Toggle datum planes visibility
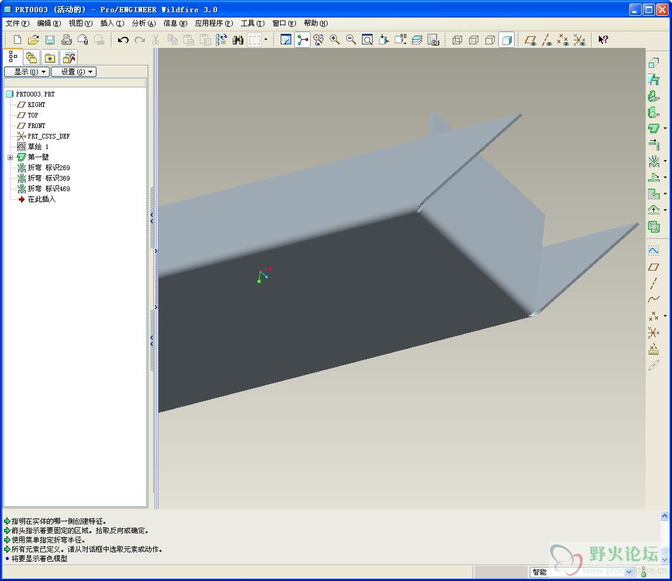This screenshot has width=672, height=581. [x=530, y=40]
